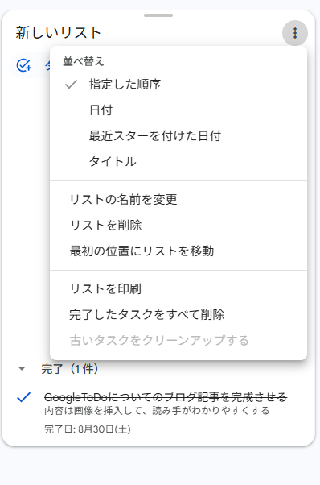Click the add task icon with plus
This screenshot has width=320, height=485.
pyautogui.click(x=24, y=65)
